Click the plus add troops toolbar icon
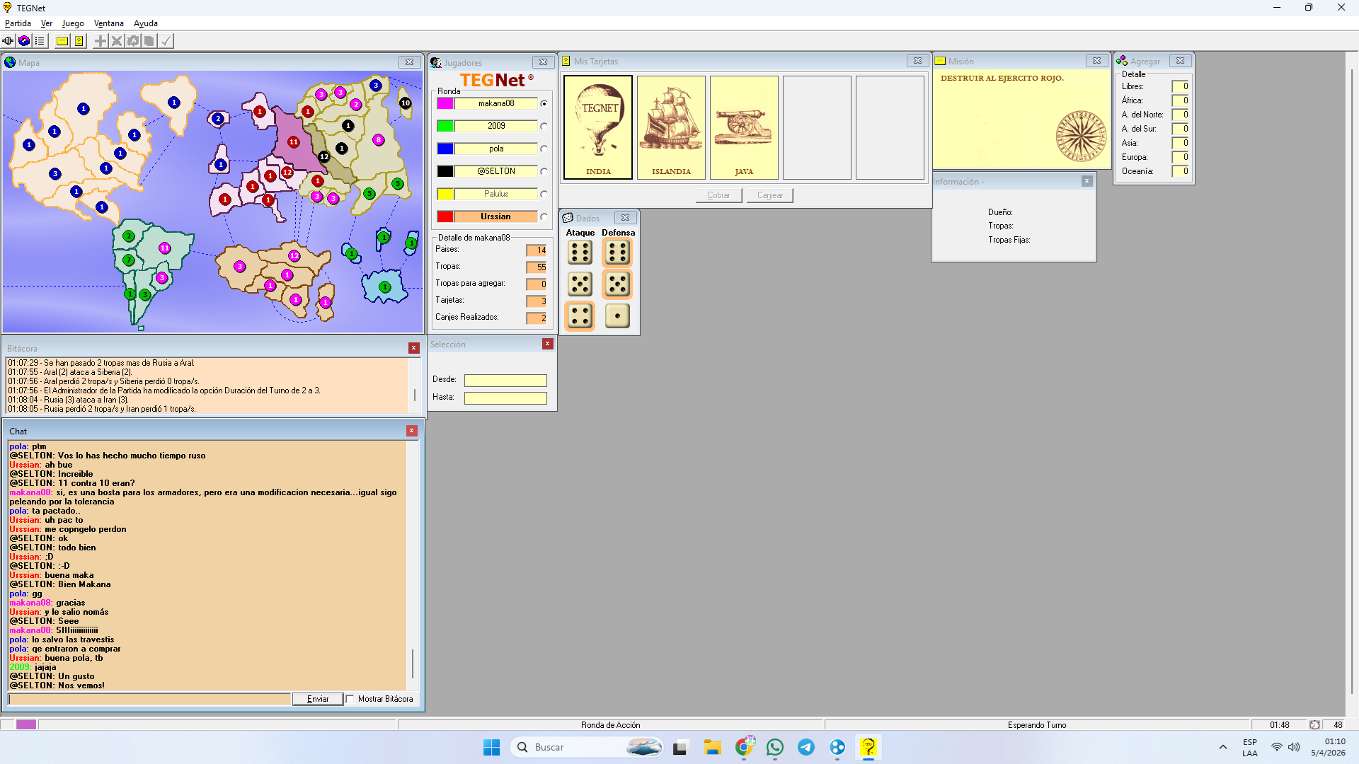Image resolution: width=1359 pixels, height=764 pixels. click(101, 41)
